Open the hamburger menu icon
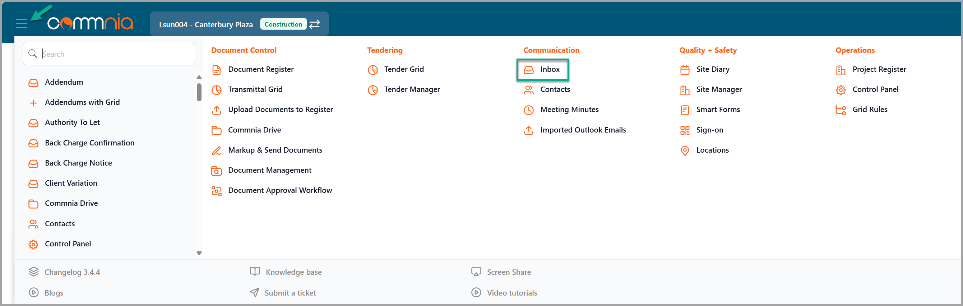This screenshot has height=306, width=963. (22, 24)
